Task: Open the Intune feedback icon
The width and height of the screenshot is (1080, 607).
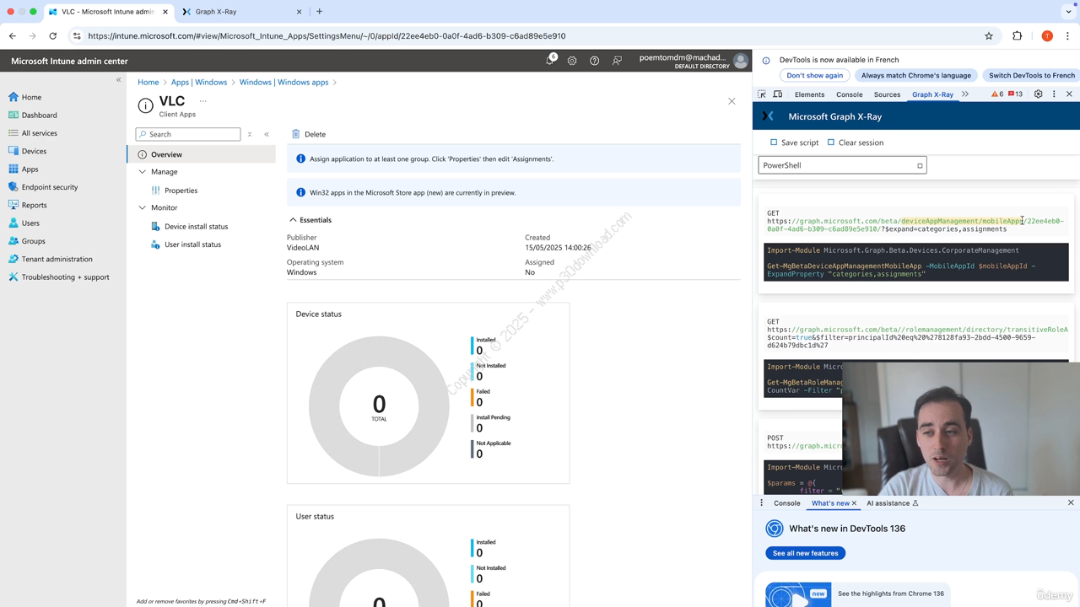Action: (x=617, y=61)
